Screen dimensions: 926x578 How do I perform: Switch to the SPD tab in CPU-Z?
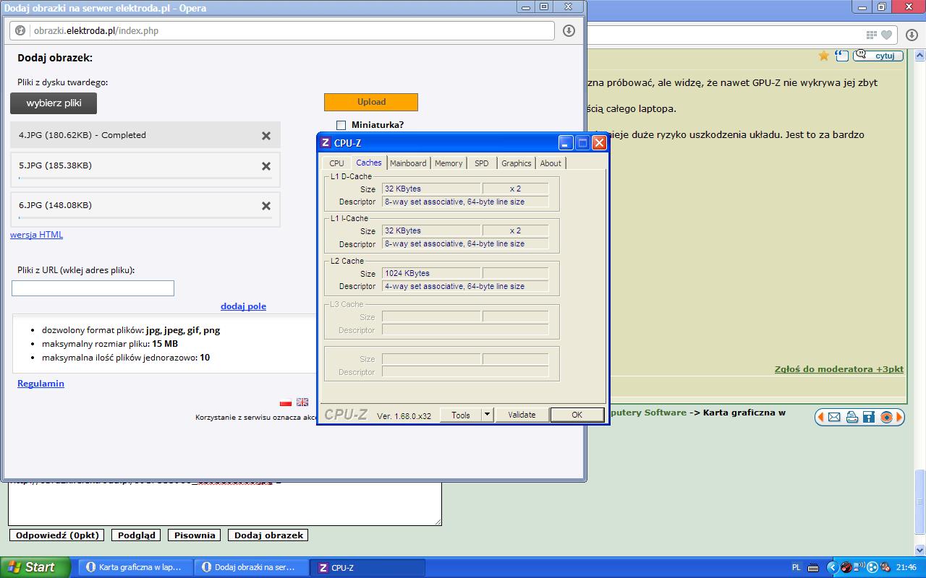tap(482, 163)
